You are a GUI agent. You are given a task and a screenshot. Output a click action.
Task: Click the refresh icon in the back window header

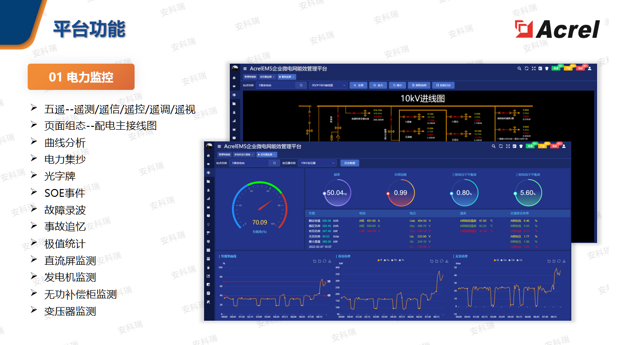(x=526, y=69)
